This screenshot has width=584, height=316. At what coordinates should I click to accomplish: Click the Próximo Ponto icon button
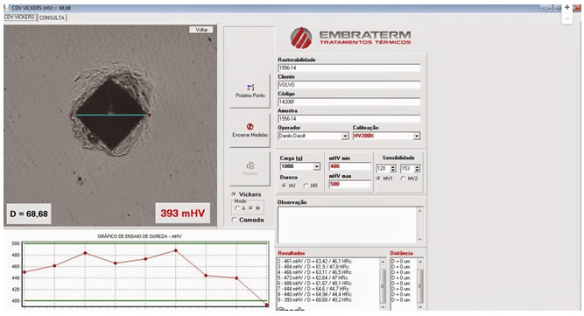[250, 91]
